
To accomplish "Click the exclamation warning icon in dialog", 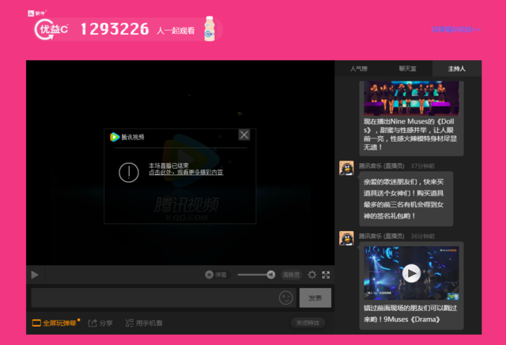I will pos(129,172).
